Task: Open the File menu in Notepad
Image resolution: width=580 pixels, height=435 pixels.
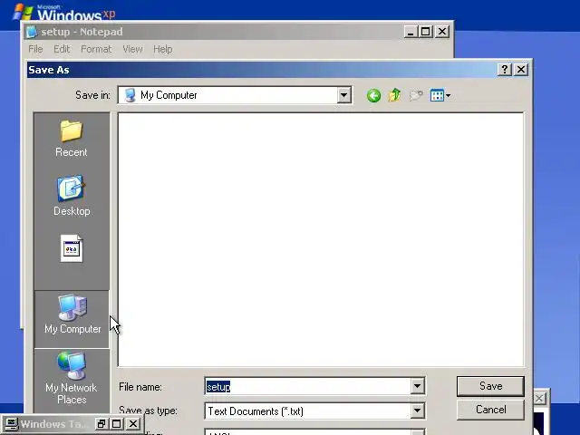Action: (x=35, y=49)
